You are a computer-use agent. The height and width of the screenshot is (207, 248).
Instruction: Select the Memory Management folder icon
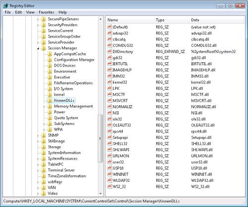tap(50, 106)
